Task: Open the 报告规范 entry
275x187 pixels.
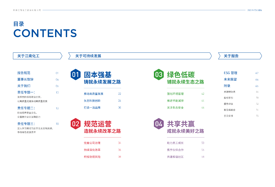Action: 24,73
